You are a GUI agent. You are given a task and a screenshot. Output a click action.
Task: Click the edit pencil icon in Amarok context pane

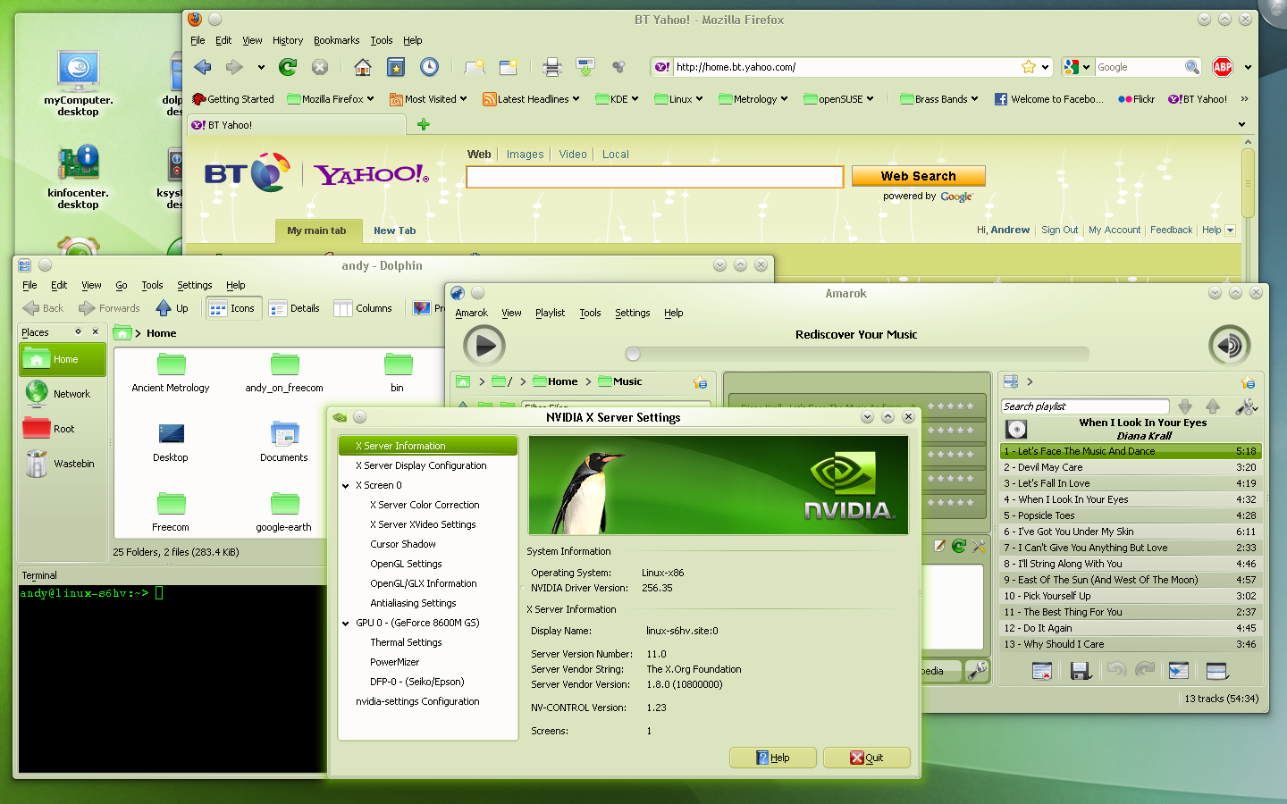coord(939,546)
